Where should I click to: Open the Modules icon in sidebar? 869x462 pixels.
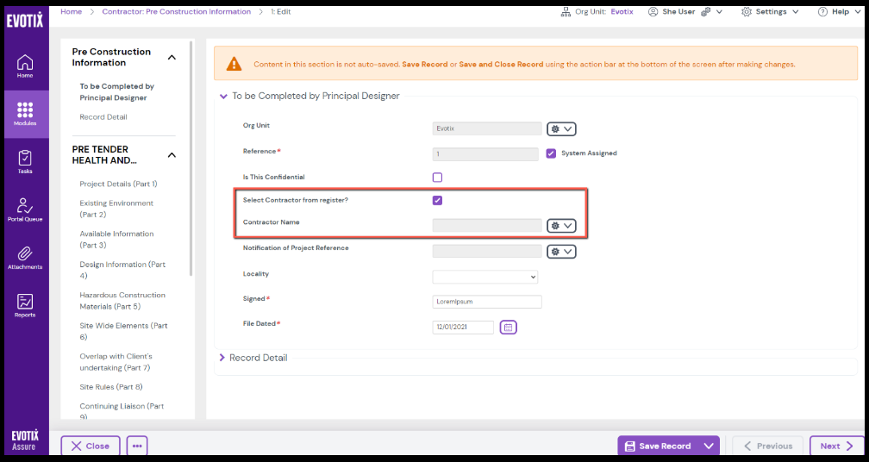pyautogui.click(x=25, y=114)
